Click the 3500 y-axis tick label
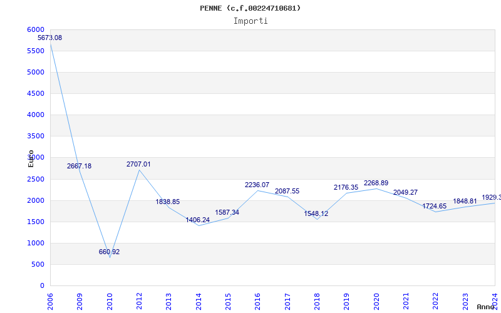This screenshot has height=313, width=501. [36, 136]
